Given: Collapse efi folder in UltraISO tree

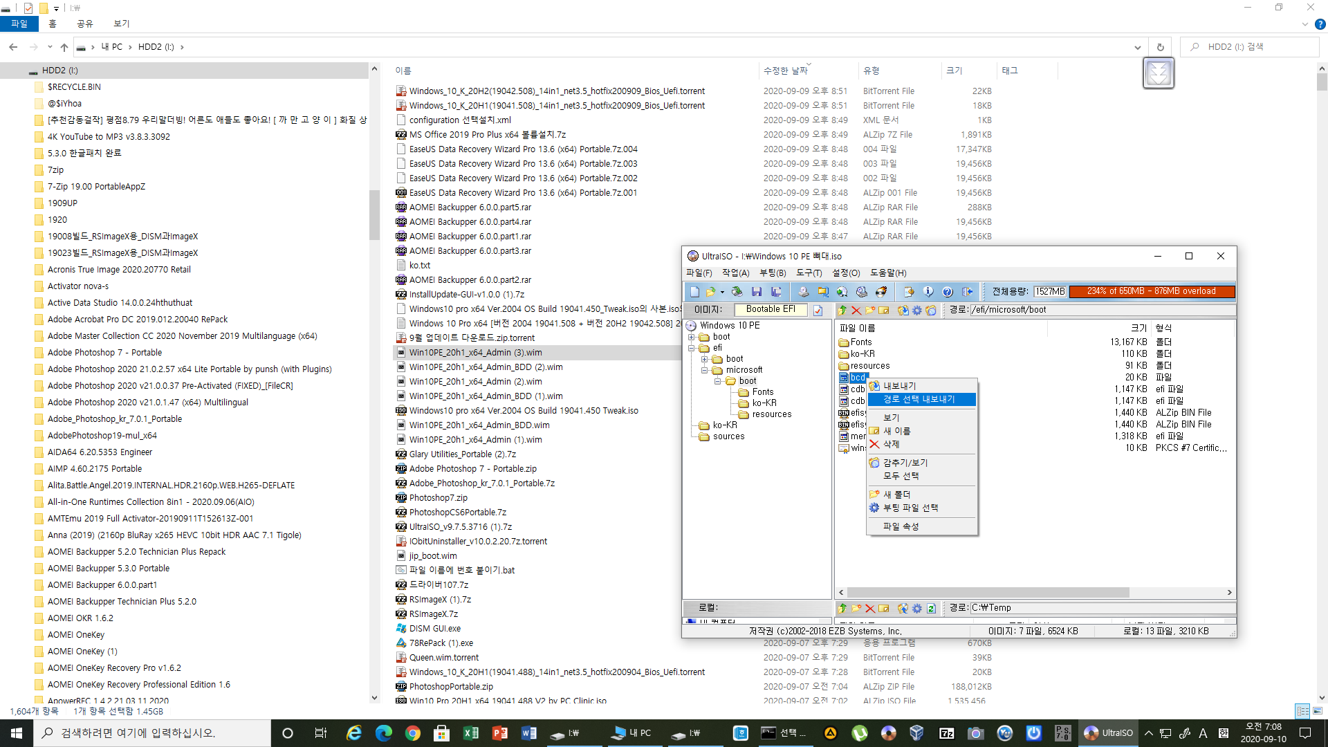Looking at the screenshot, I should click(691, 348).
